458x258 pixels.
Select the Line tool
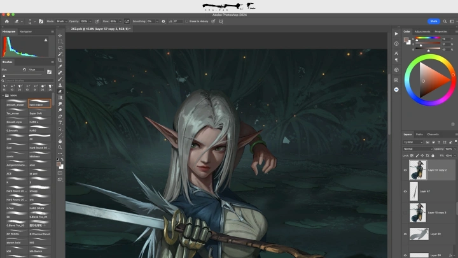pos(60,135)
